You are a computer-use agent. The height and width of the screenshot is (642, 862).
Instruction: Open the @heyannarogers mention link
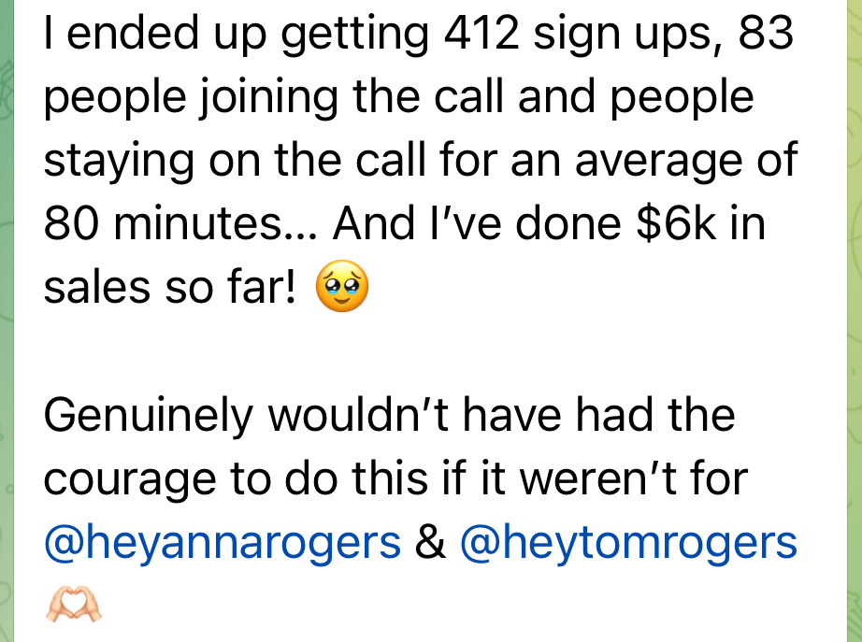coord(223,543)
